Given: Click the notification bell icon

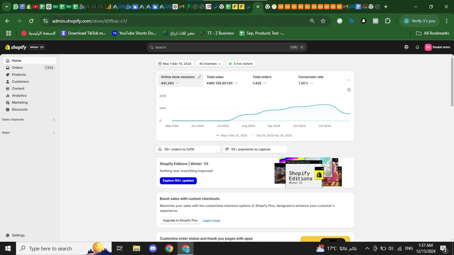Looking at the screenshot, I should pyautogui.click(x=417, y=47).
